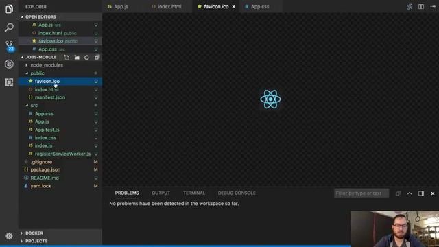Split the editor using the toolbar icon
This screenshot has width=439, height=247.
tap(421, 7)
